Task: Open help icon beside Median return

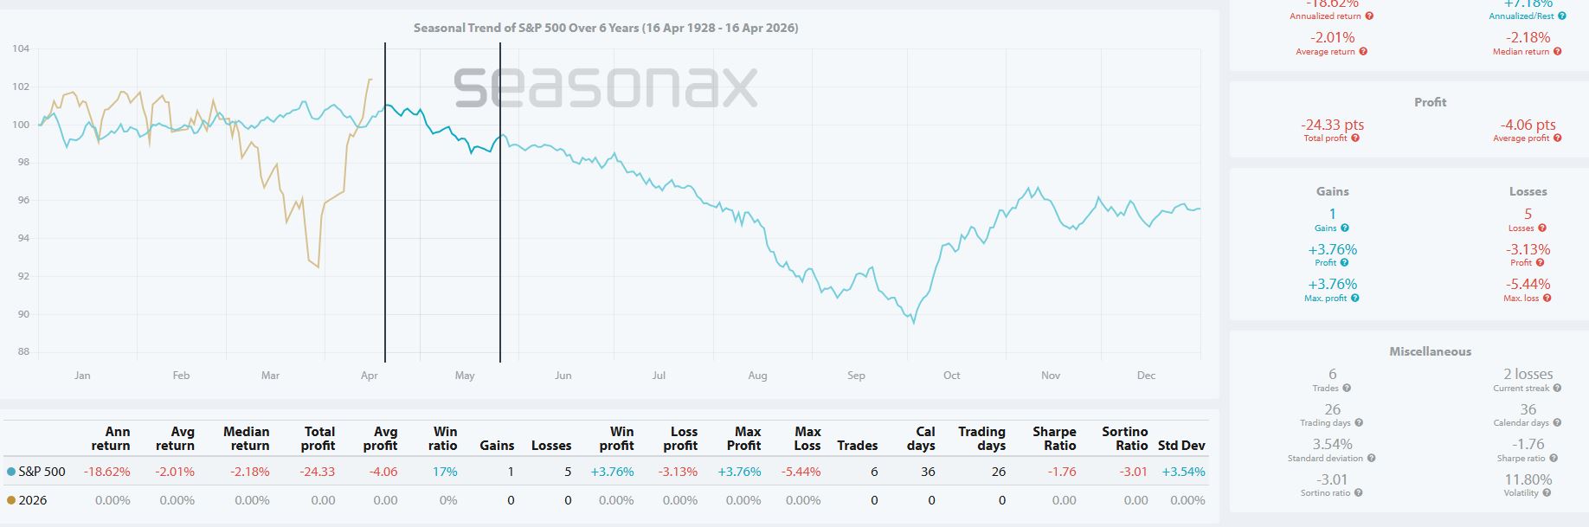Action: point(1557,52)
